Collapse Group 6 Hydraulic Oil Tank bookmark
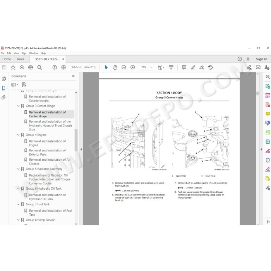271x271 pixels. point(18,189)
